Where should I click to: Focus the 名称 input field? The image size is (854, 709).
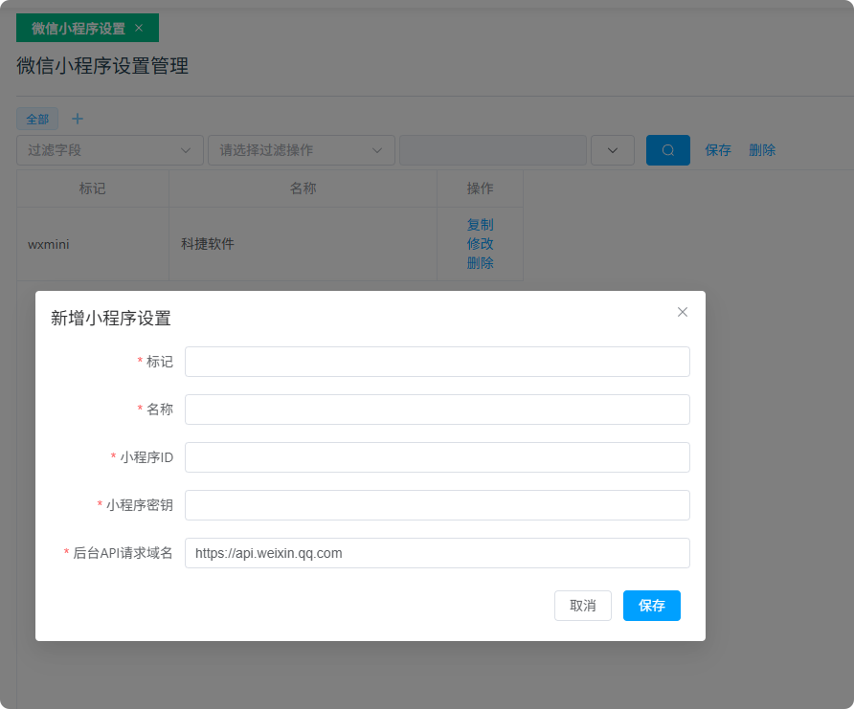pos(437,410)
